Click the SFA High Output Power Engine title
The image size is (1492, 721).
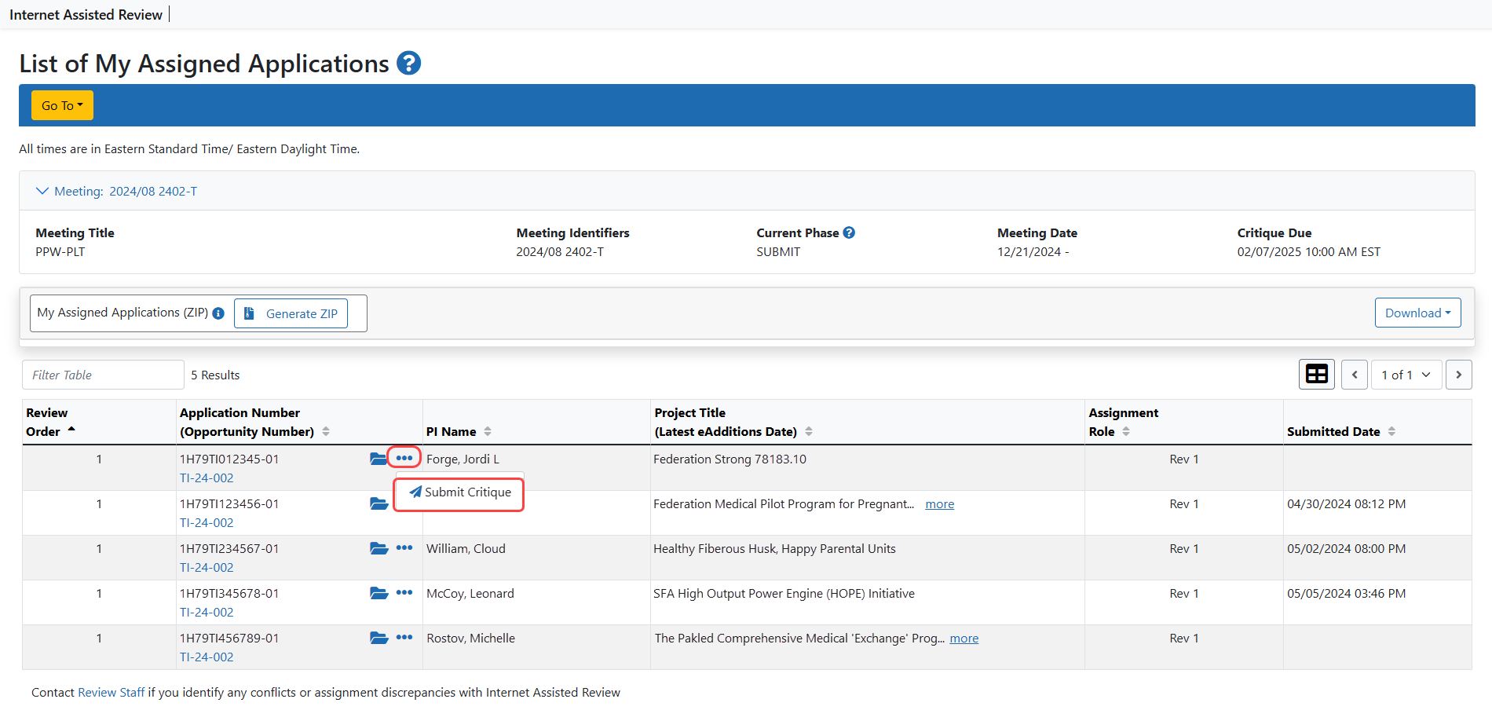784,593
